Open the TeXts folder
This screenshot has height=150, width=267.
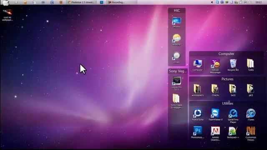pos(251,65)
